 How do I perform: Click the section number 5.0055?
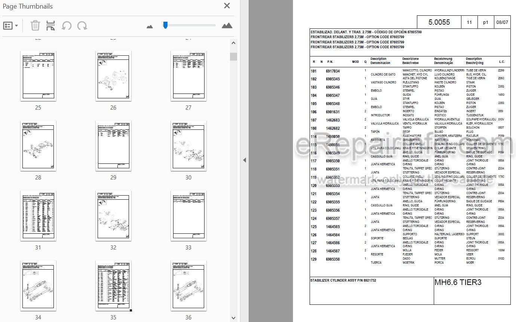(439, 22)
